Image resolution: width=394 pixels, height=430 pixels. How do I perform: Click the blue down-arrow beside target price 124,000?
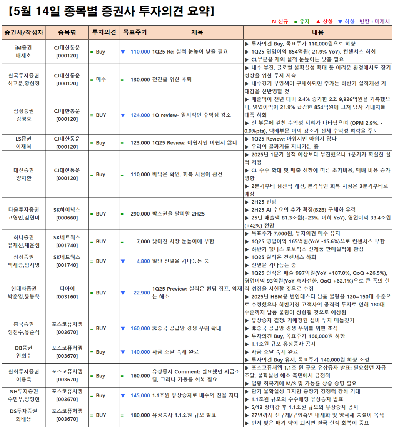click(x=123, y=115)
